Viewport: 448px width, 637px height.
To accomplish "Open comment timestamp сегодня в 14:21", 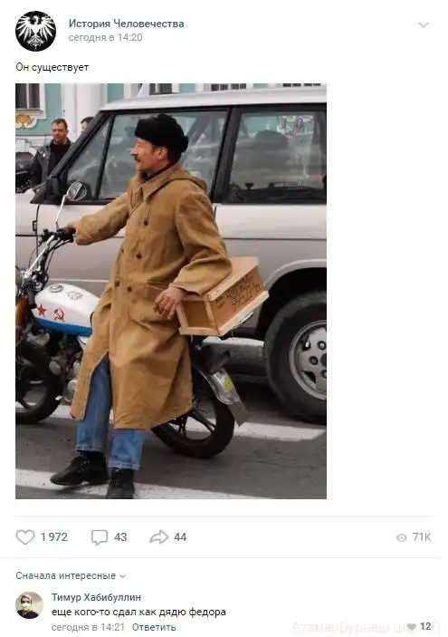I will [x=88, y=627].
